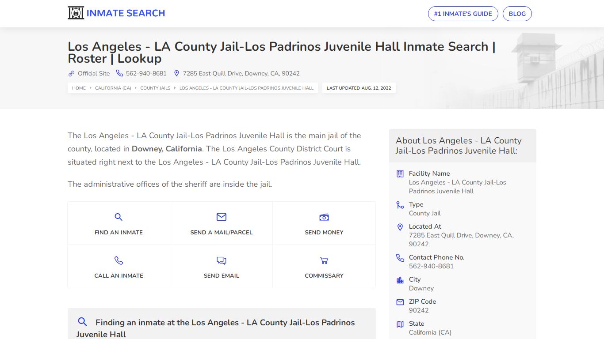This screenshot has height=339, width=604.
Task: Go to COUNTY JAILS breadcrumb
Action: (155, 88)
